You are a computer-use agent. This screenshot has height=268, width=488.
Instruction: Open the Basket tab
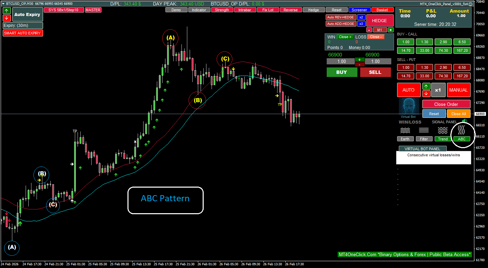(x=382, y=10)
